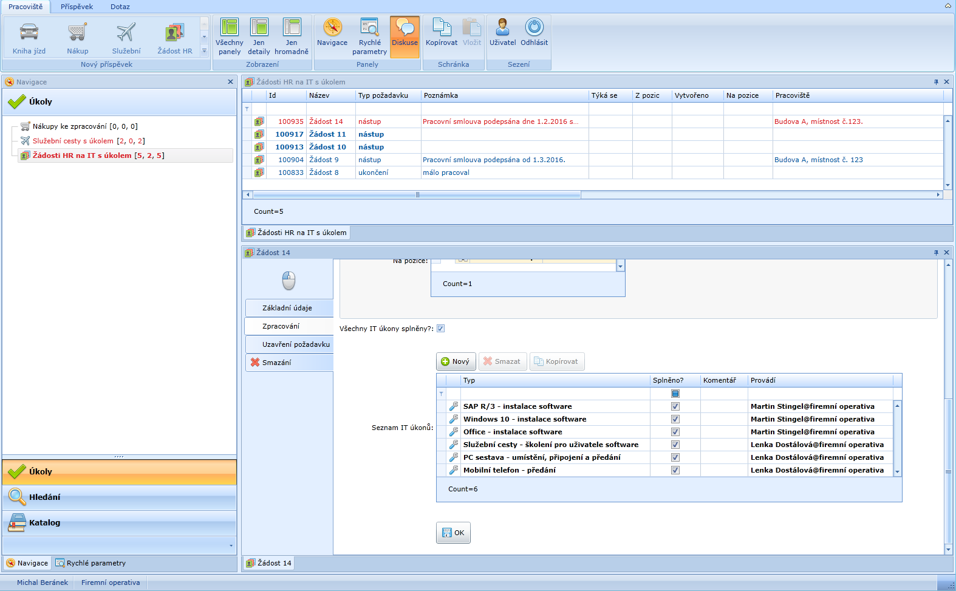
Task: Toggle Splněno checkbox for SAP R/3 row
Action: (675, 406)
